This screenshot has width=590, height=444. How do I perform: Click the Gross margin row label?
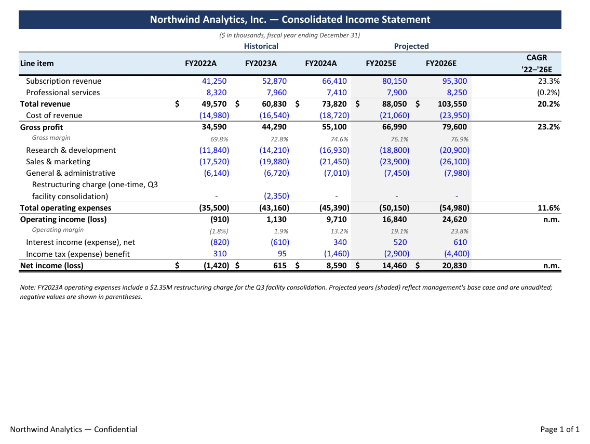pyautogui.click(x=51, y=138)
